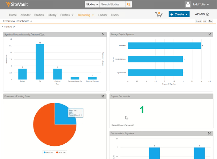Expand Signature Responsiveness chart to fullscreen

click(x=103, y=34)
